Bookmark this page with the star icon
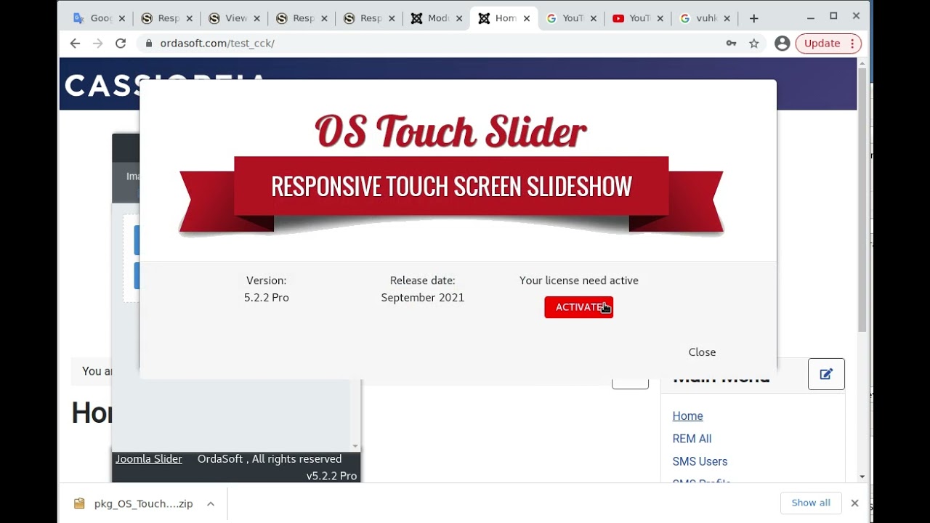This screenshot has width=930, height=523. pyautogui.click(x=754, y=44)
